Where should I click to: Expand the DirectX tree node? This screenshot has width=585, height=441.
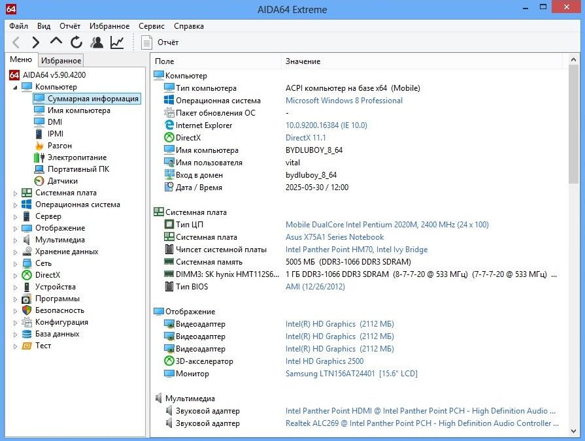tap(15, 276)
